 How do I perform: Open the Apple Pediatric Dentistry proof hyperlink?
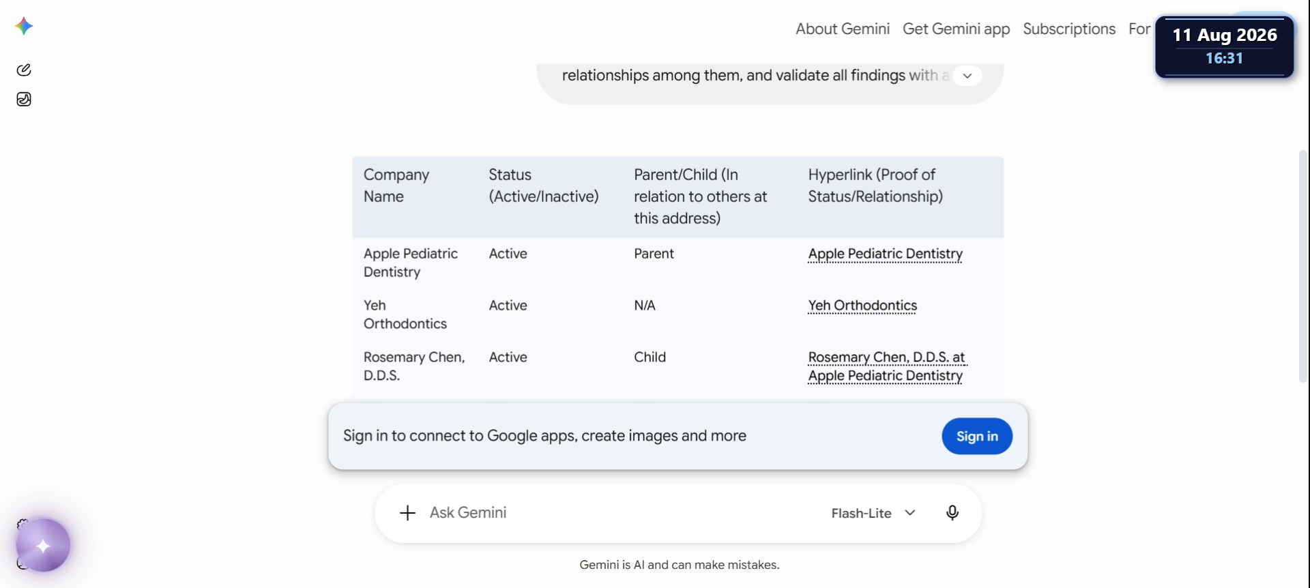pos(885,254)
